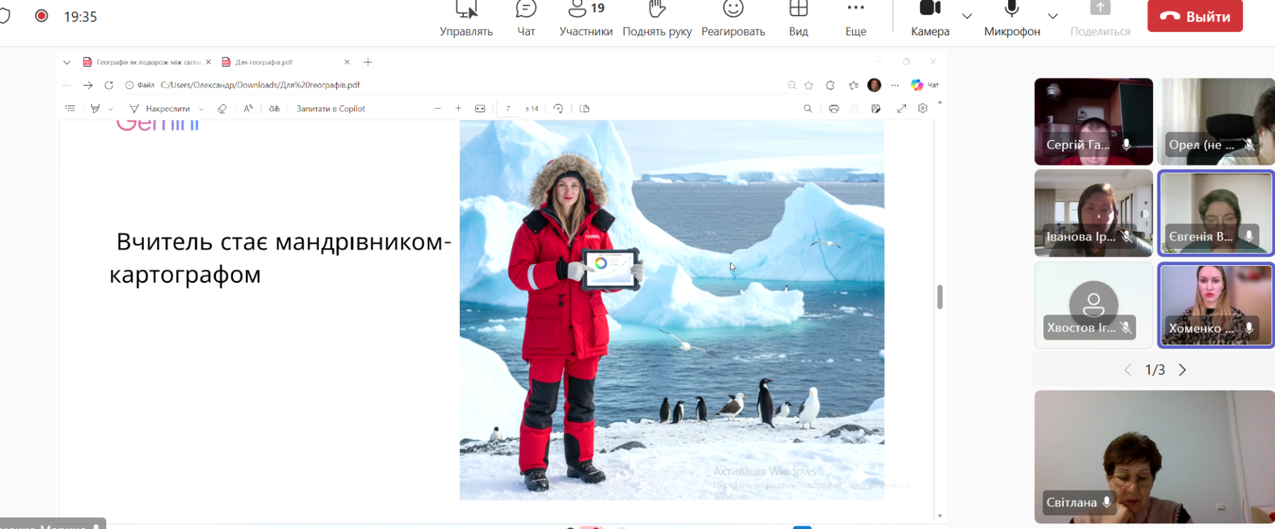Open the More (Еще) options menu
The width and height of the screenshot is (1275, 529).
click(856, 18)
